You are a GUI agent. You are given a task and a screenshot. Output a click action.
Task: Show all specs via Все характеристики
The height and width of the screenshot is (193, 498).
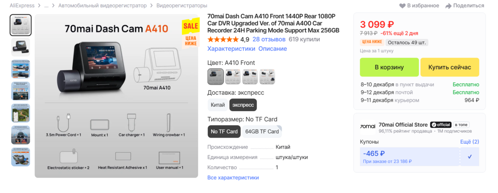[233, 177]
